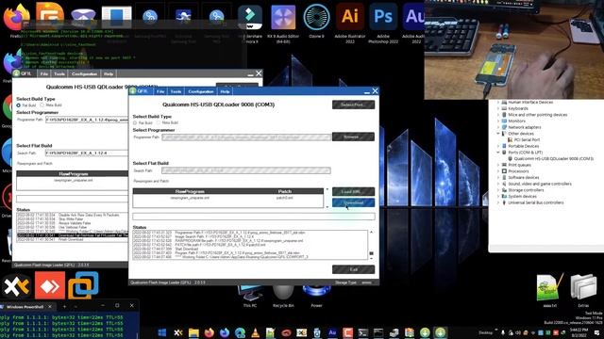Image resolution: width=604 pixels, height=339 pixels.
Task: Click Browse button next to Programmer Path
Action: (x=353, y=137)
